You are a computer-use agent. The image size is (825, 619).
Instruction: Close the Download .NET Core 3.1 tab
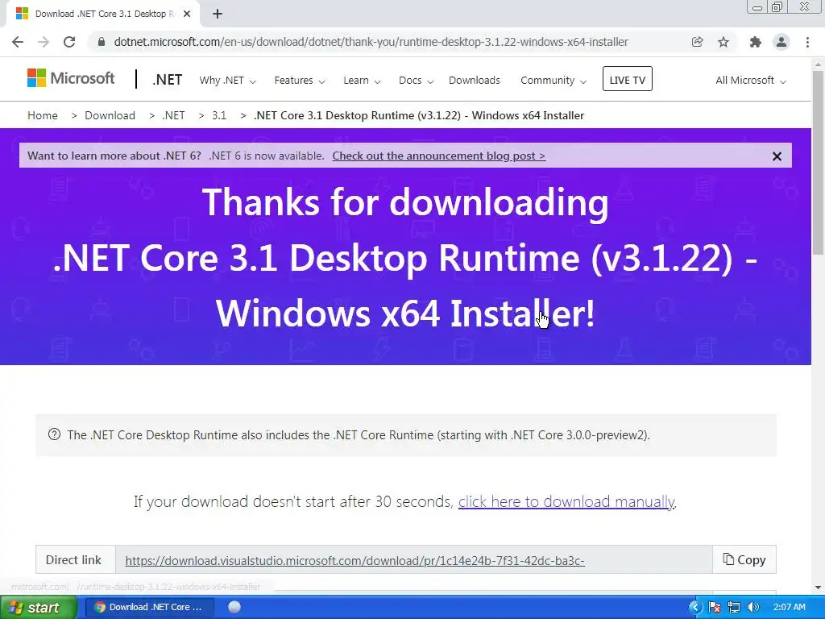(187, 15)
